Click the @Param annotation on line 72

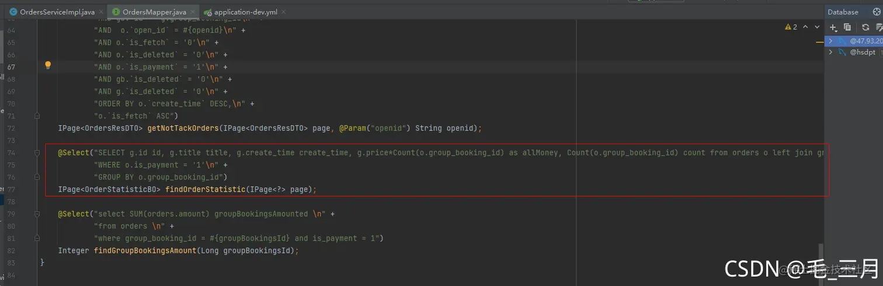point(353,128)
